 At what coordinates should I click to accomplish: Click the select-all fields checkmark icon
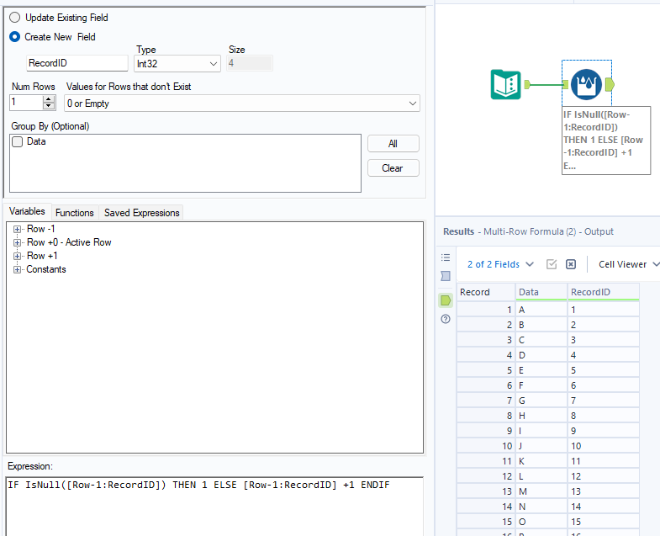tap(552, 264)
